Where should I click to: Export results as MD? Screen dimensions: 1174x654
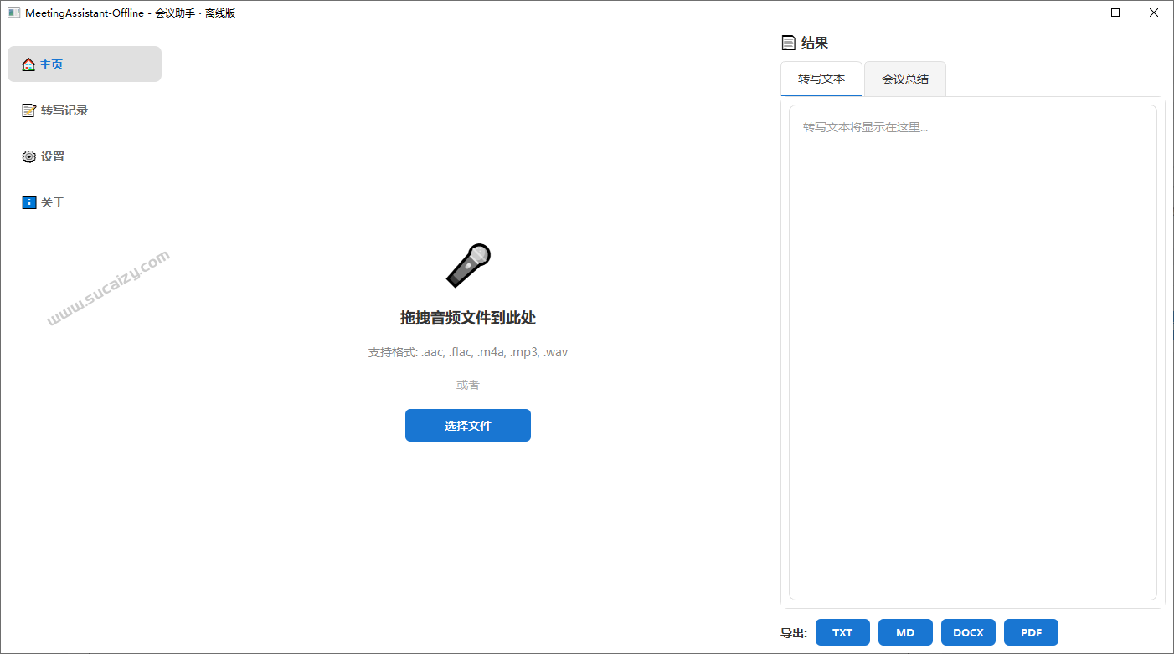[x=905, y=632]
